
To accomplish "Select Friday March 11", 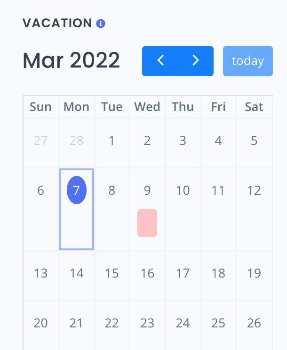I will [x=218, y=191].
